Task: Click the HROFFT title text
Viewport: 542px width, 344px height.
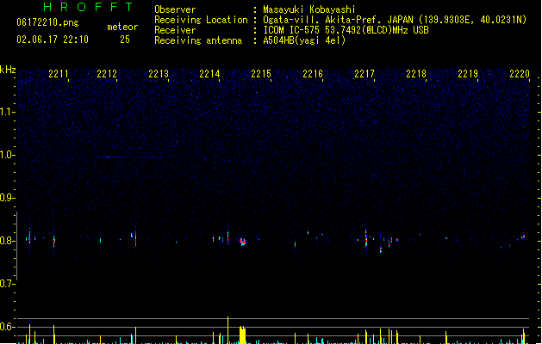Action: [89, 7]
